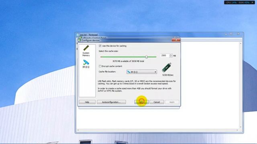Click the Configure devices title icon
This screenshot has height=144, width=257.
point(80,40)
